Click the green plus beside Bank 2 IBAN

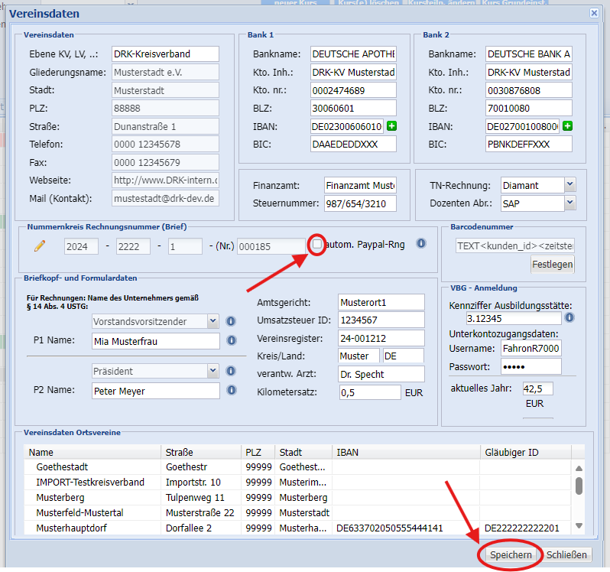568,125
